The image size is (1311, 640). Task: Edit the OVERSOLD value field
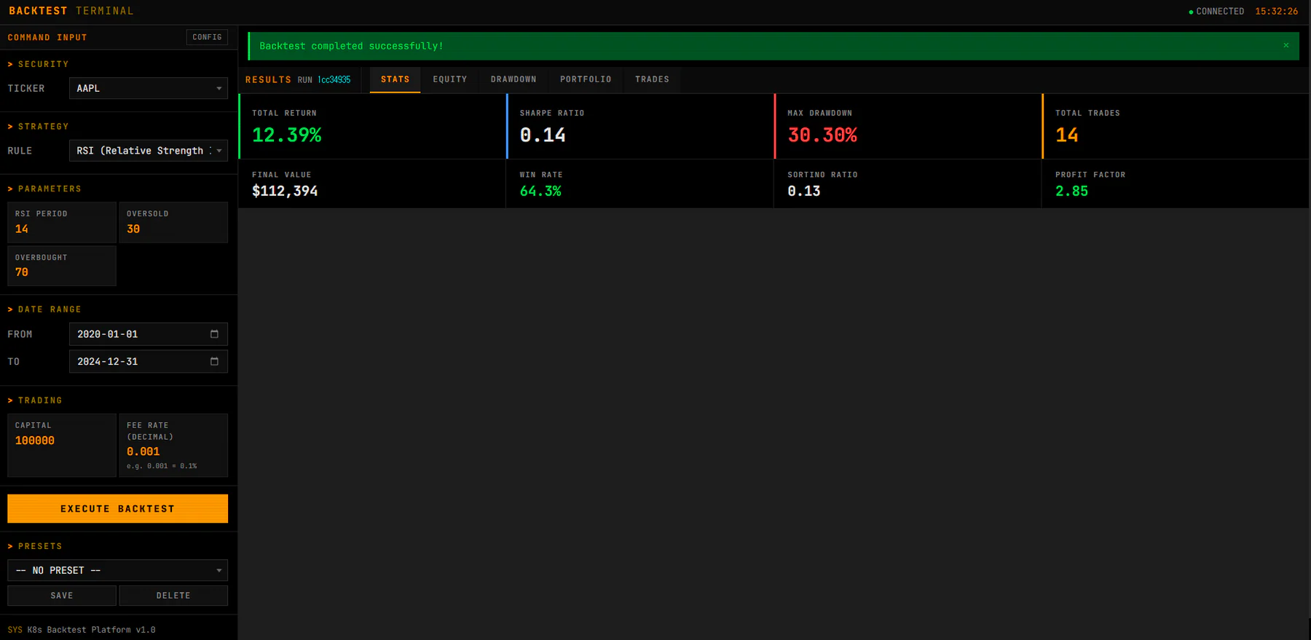tap(173, 229)
